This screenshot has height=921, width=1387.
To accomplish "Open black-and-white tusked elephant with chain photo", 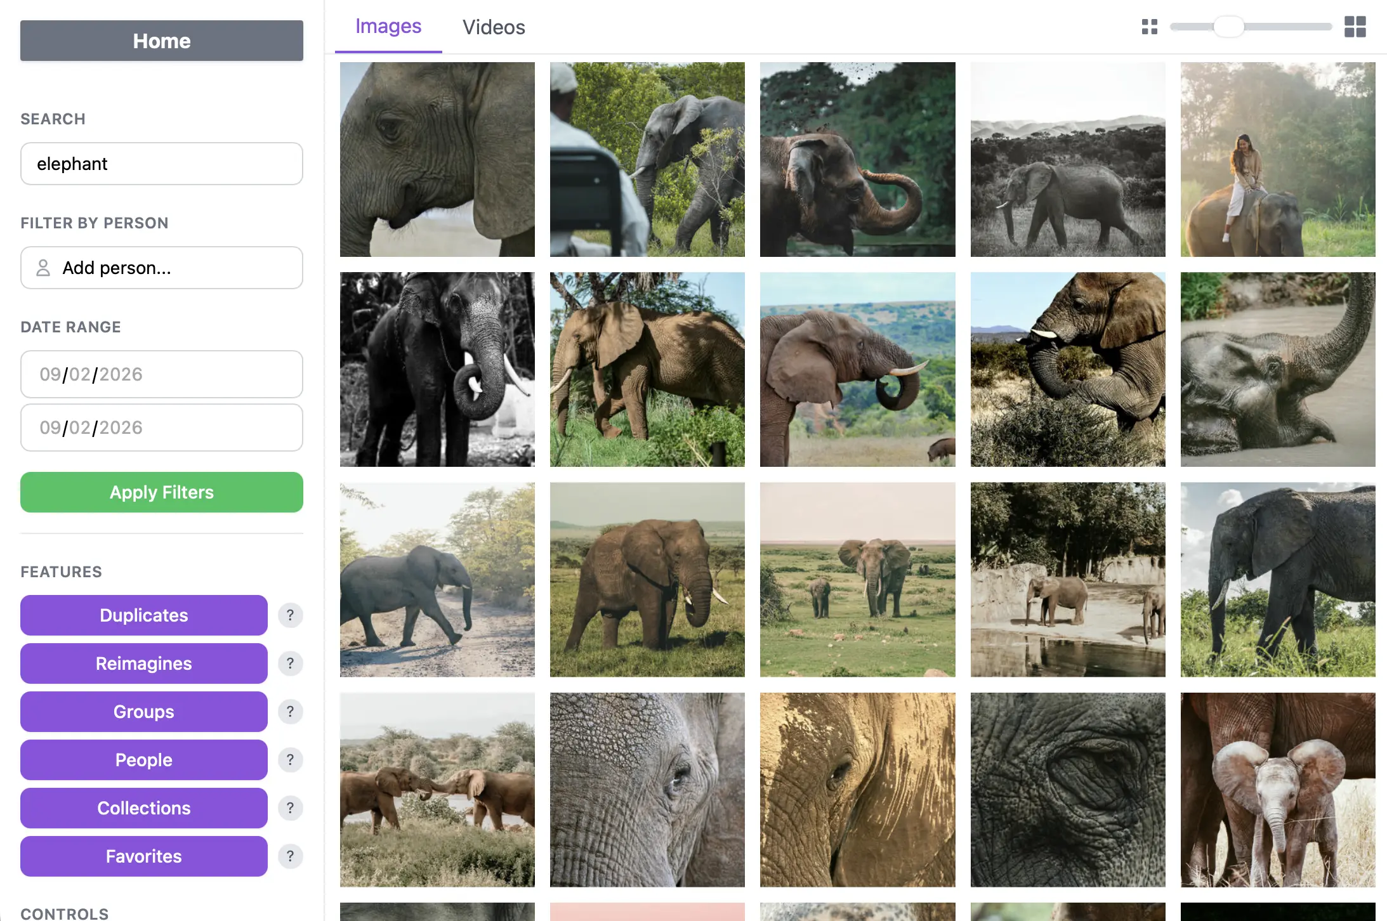I will tap(437, 370).
